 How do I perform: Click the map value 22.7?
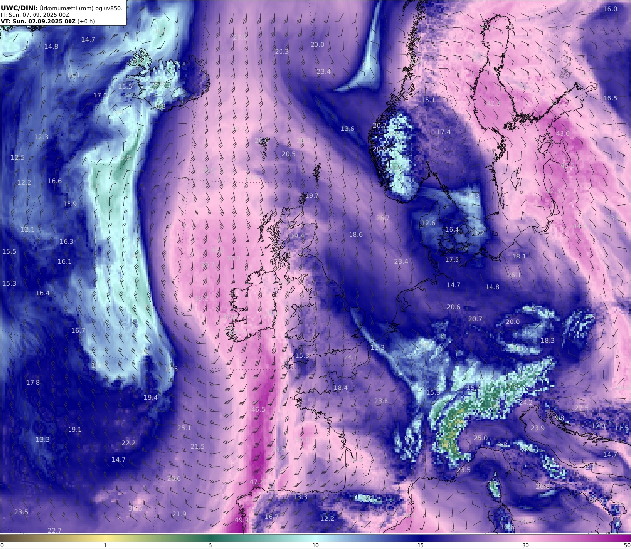point(55,530)
